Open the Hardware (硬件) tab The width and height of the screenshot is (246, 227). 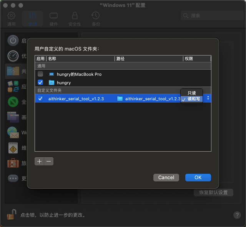pyautogui.click(x=53, y=19)
